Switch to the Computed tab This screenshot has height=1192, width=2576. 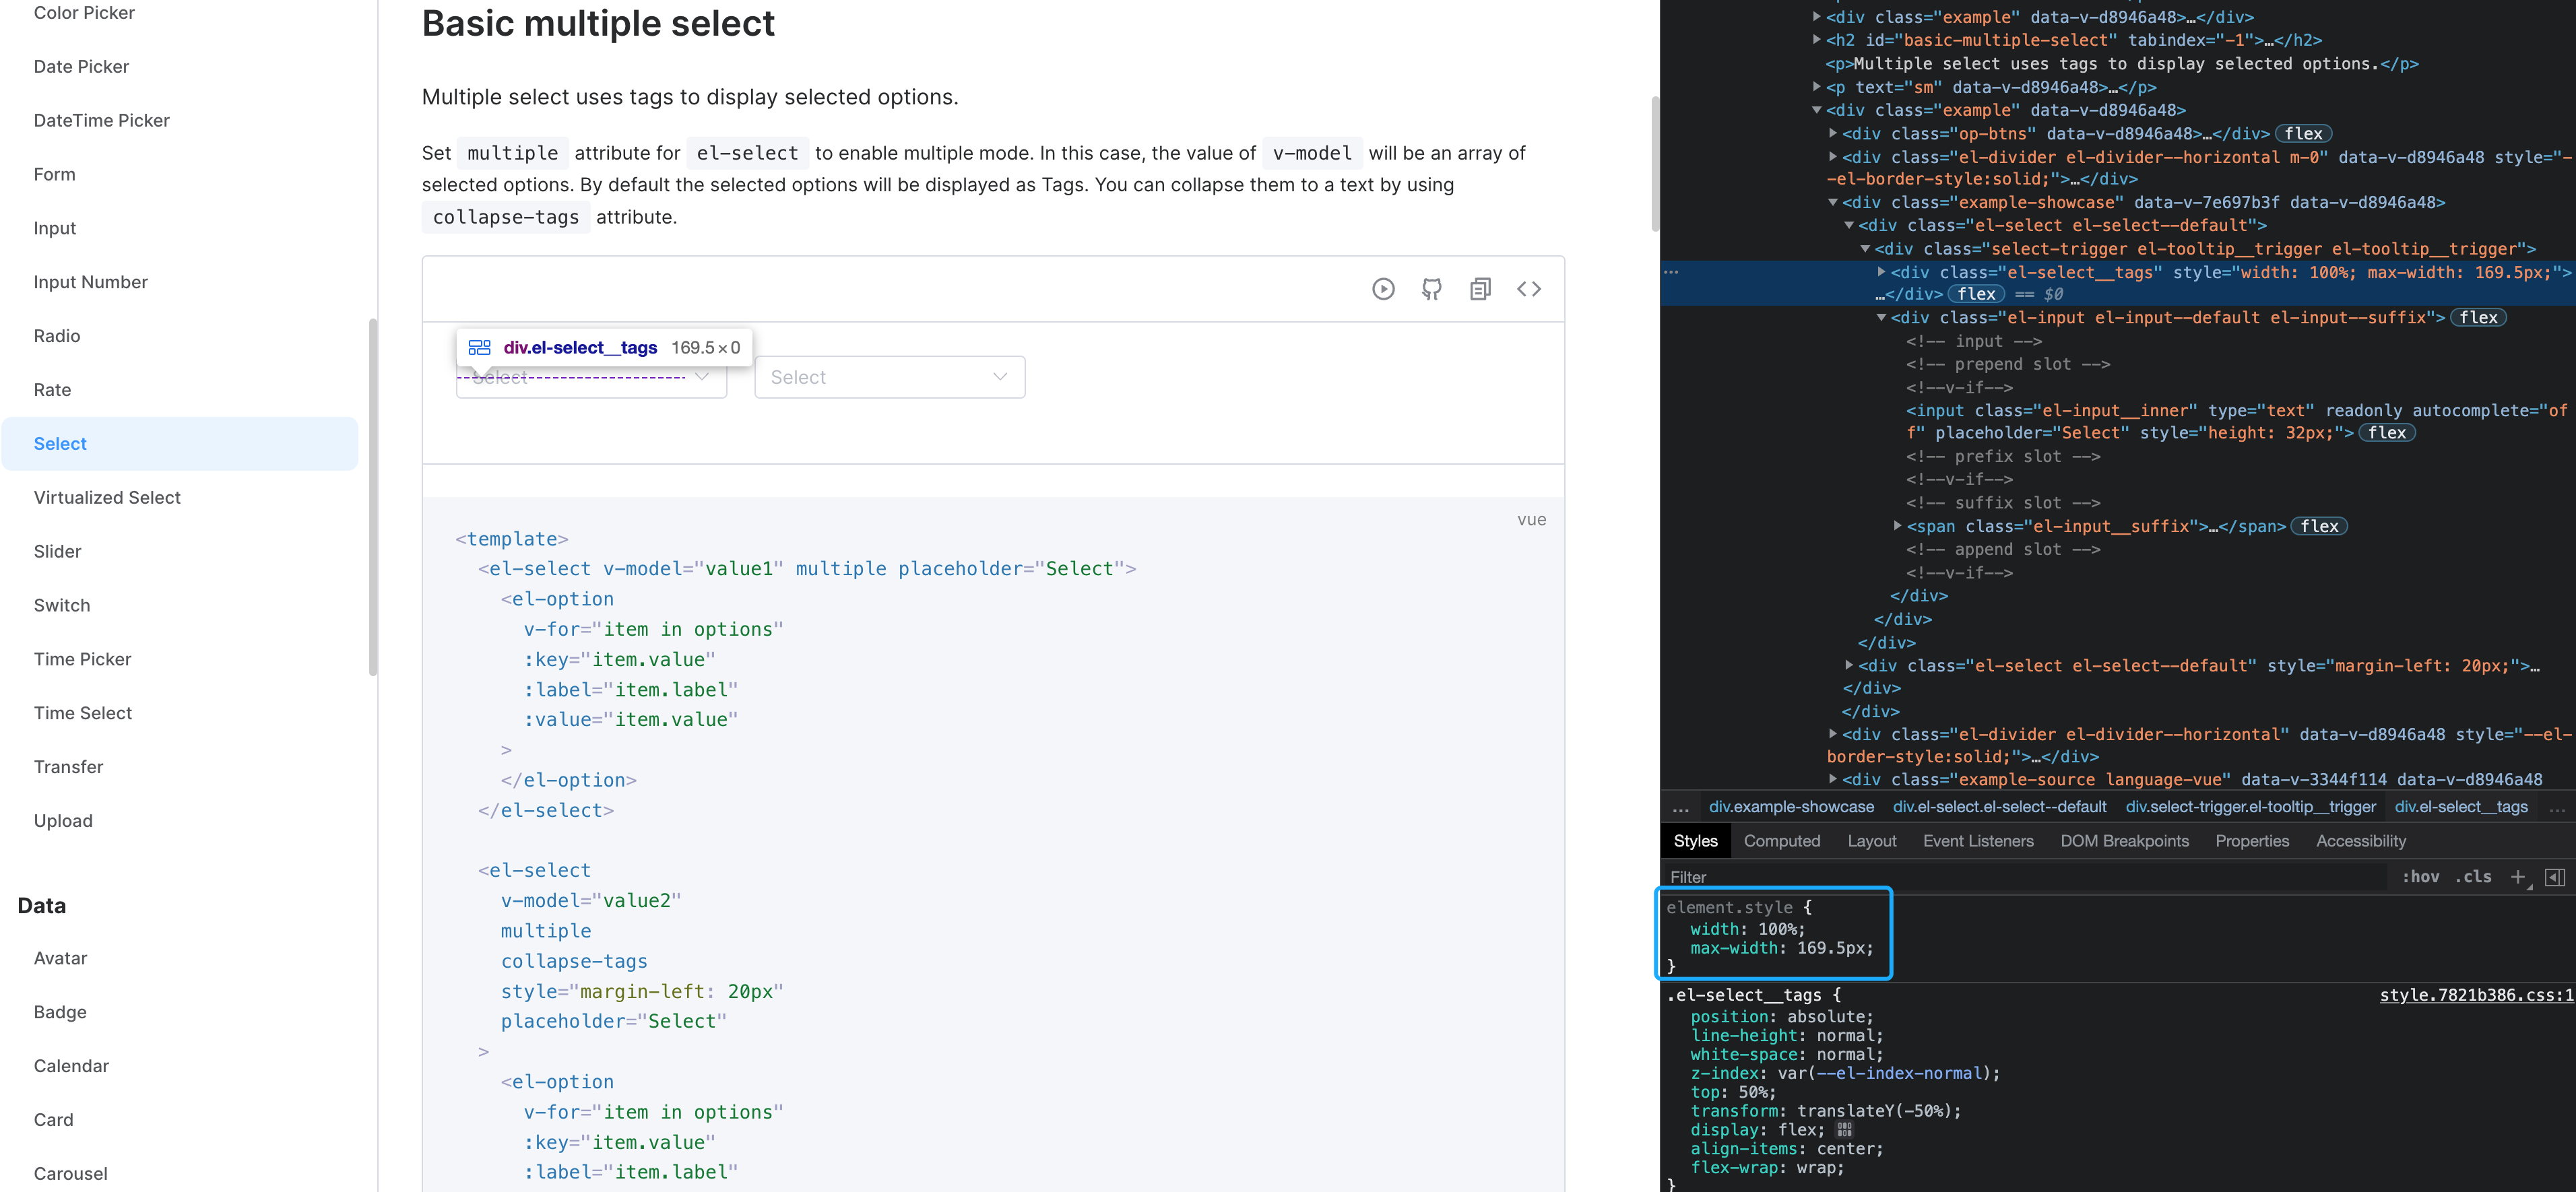pos(1782,841)
